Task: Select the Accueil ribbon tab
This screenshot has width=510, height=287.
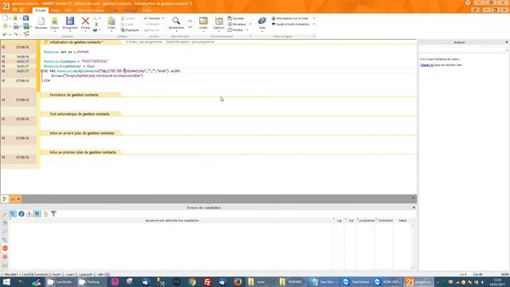Action: tap(40, 10)
